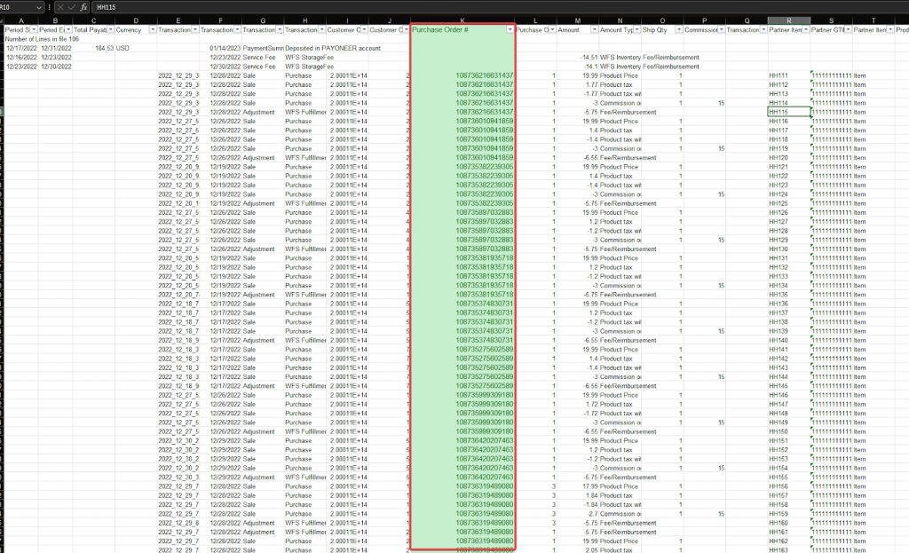Viewport: 909px width, 553px height.
Task: Click the Insert Function fx icon
Action: point(82,7)
